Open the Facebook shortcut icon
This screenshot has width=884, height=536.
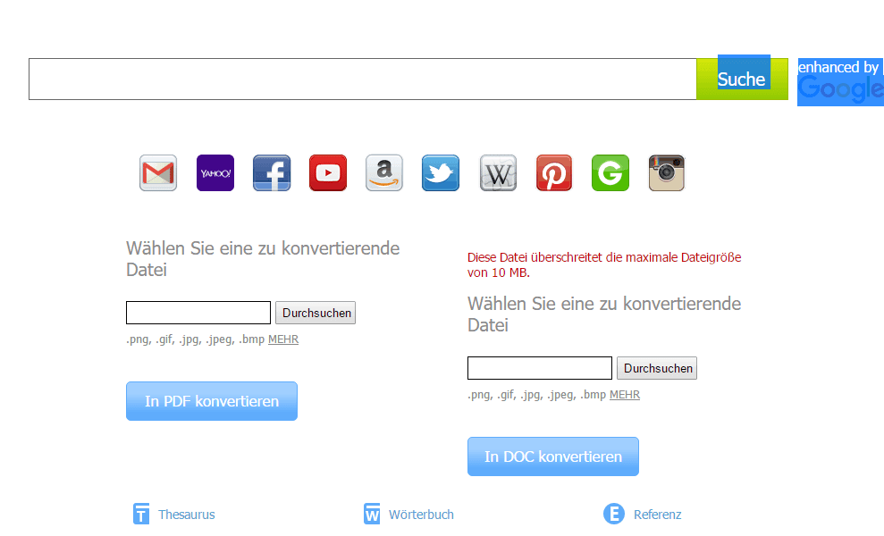point(272,173)
